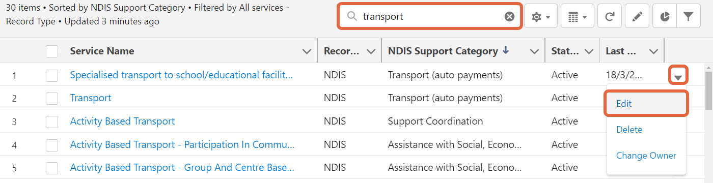Click the pencil inline edit icon
The image size is (713, 183).
pyautogui.click(x=637, y=17)
